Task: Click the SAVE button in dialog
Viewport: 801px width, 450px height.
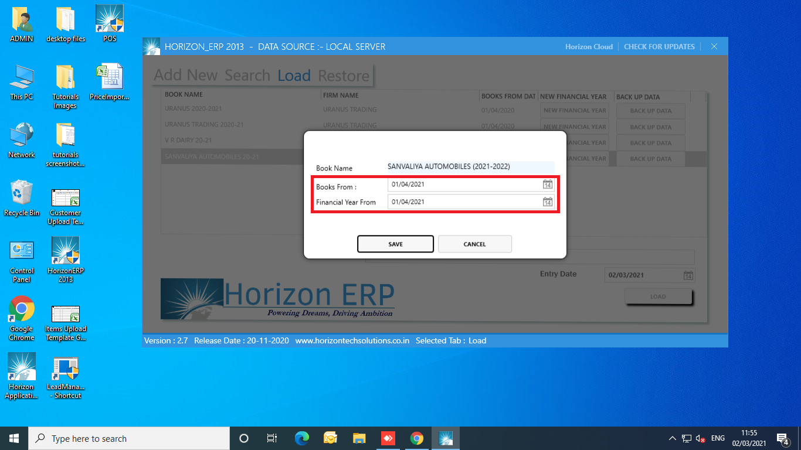Action: pyautogui.click(x=395, y=244)
